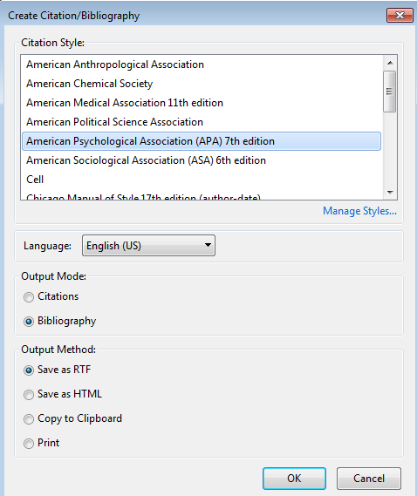This screenshot has height=496, width=417.
Task: Open the Manage Styles link
Action: [x=359, y=211]
